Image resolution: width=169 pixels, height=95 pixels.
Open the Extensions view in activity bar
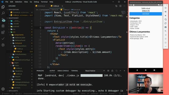[x=3, y=32]
